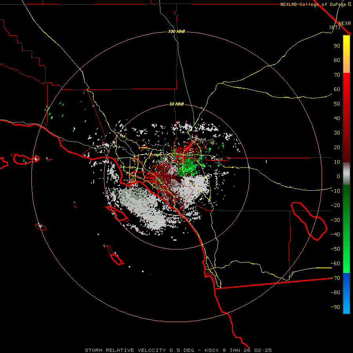The height and width of the screenshot is (353, 353).
Task: Click the positive 20 velocity scale label
Action: click(337, 147)
